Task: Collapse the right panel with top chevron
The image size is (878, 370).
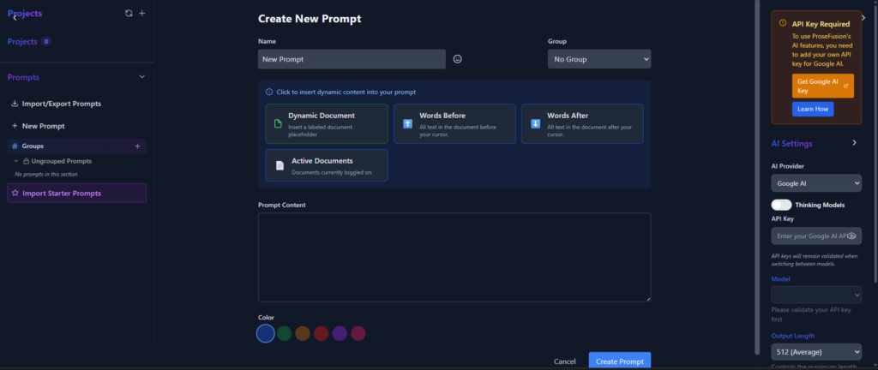Action: click(863, 18)
